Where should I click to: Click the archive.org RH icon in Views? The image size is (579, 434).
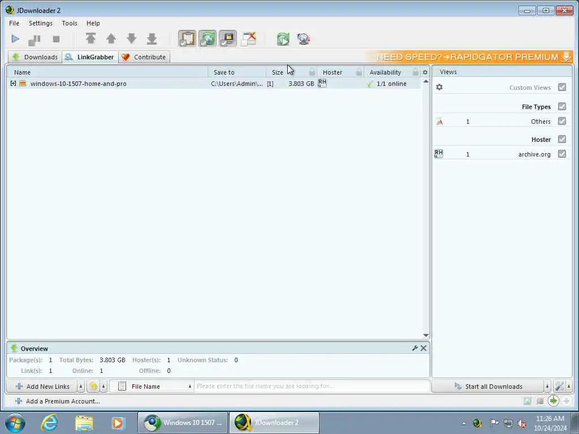[439, 154]
